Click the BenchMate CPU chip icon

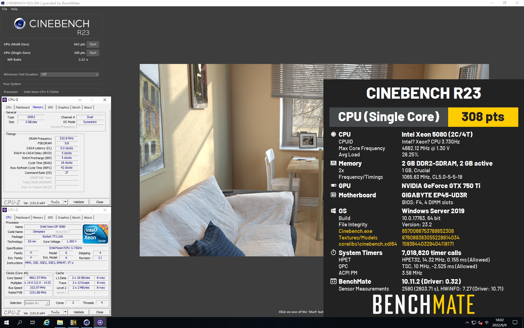333,134
